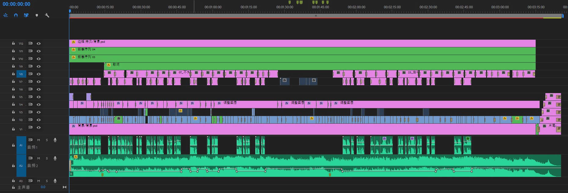Click the bow-tie icon on the master track row
This screenshot has height=193, width=568.
[x=64, y=187]
